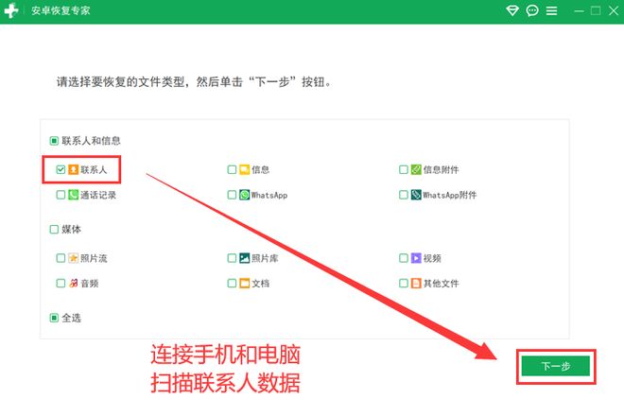Click the 信息附件 label text
This screenshot has height=416, width=624.
[441, 170]
